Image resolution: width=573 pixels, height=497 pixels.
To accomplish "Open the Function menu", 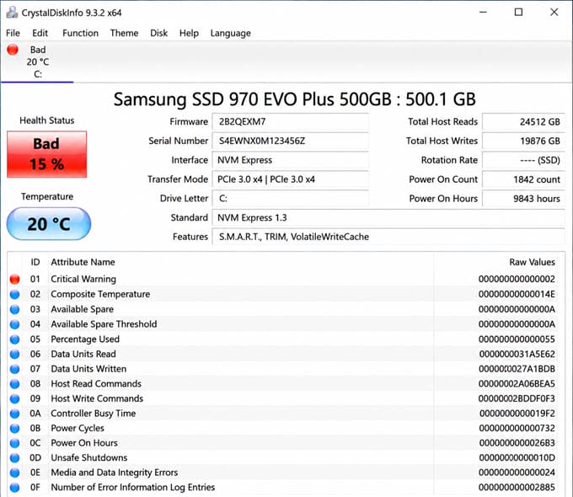I will (x=80, y=33).
